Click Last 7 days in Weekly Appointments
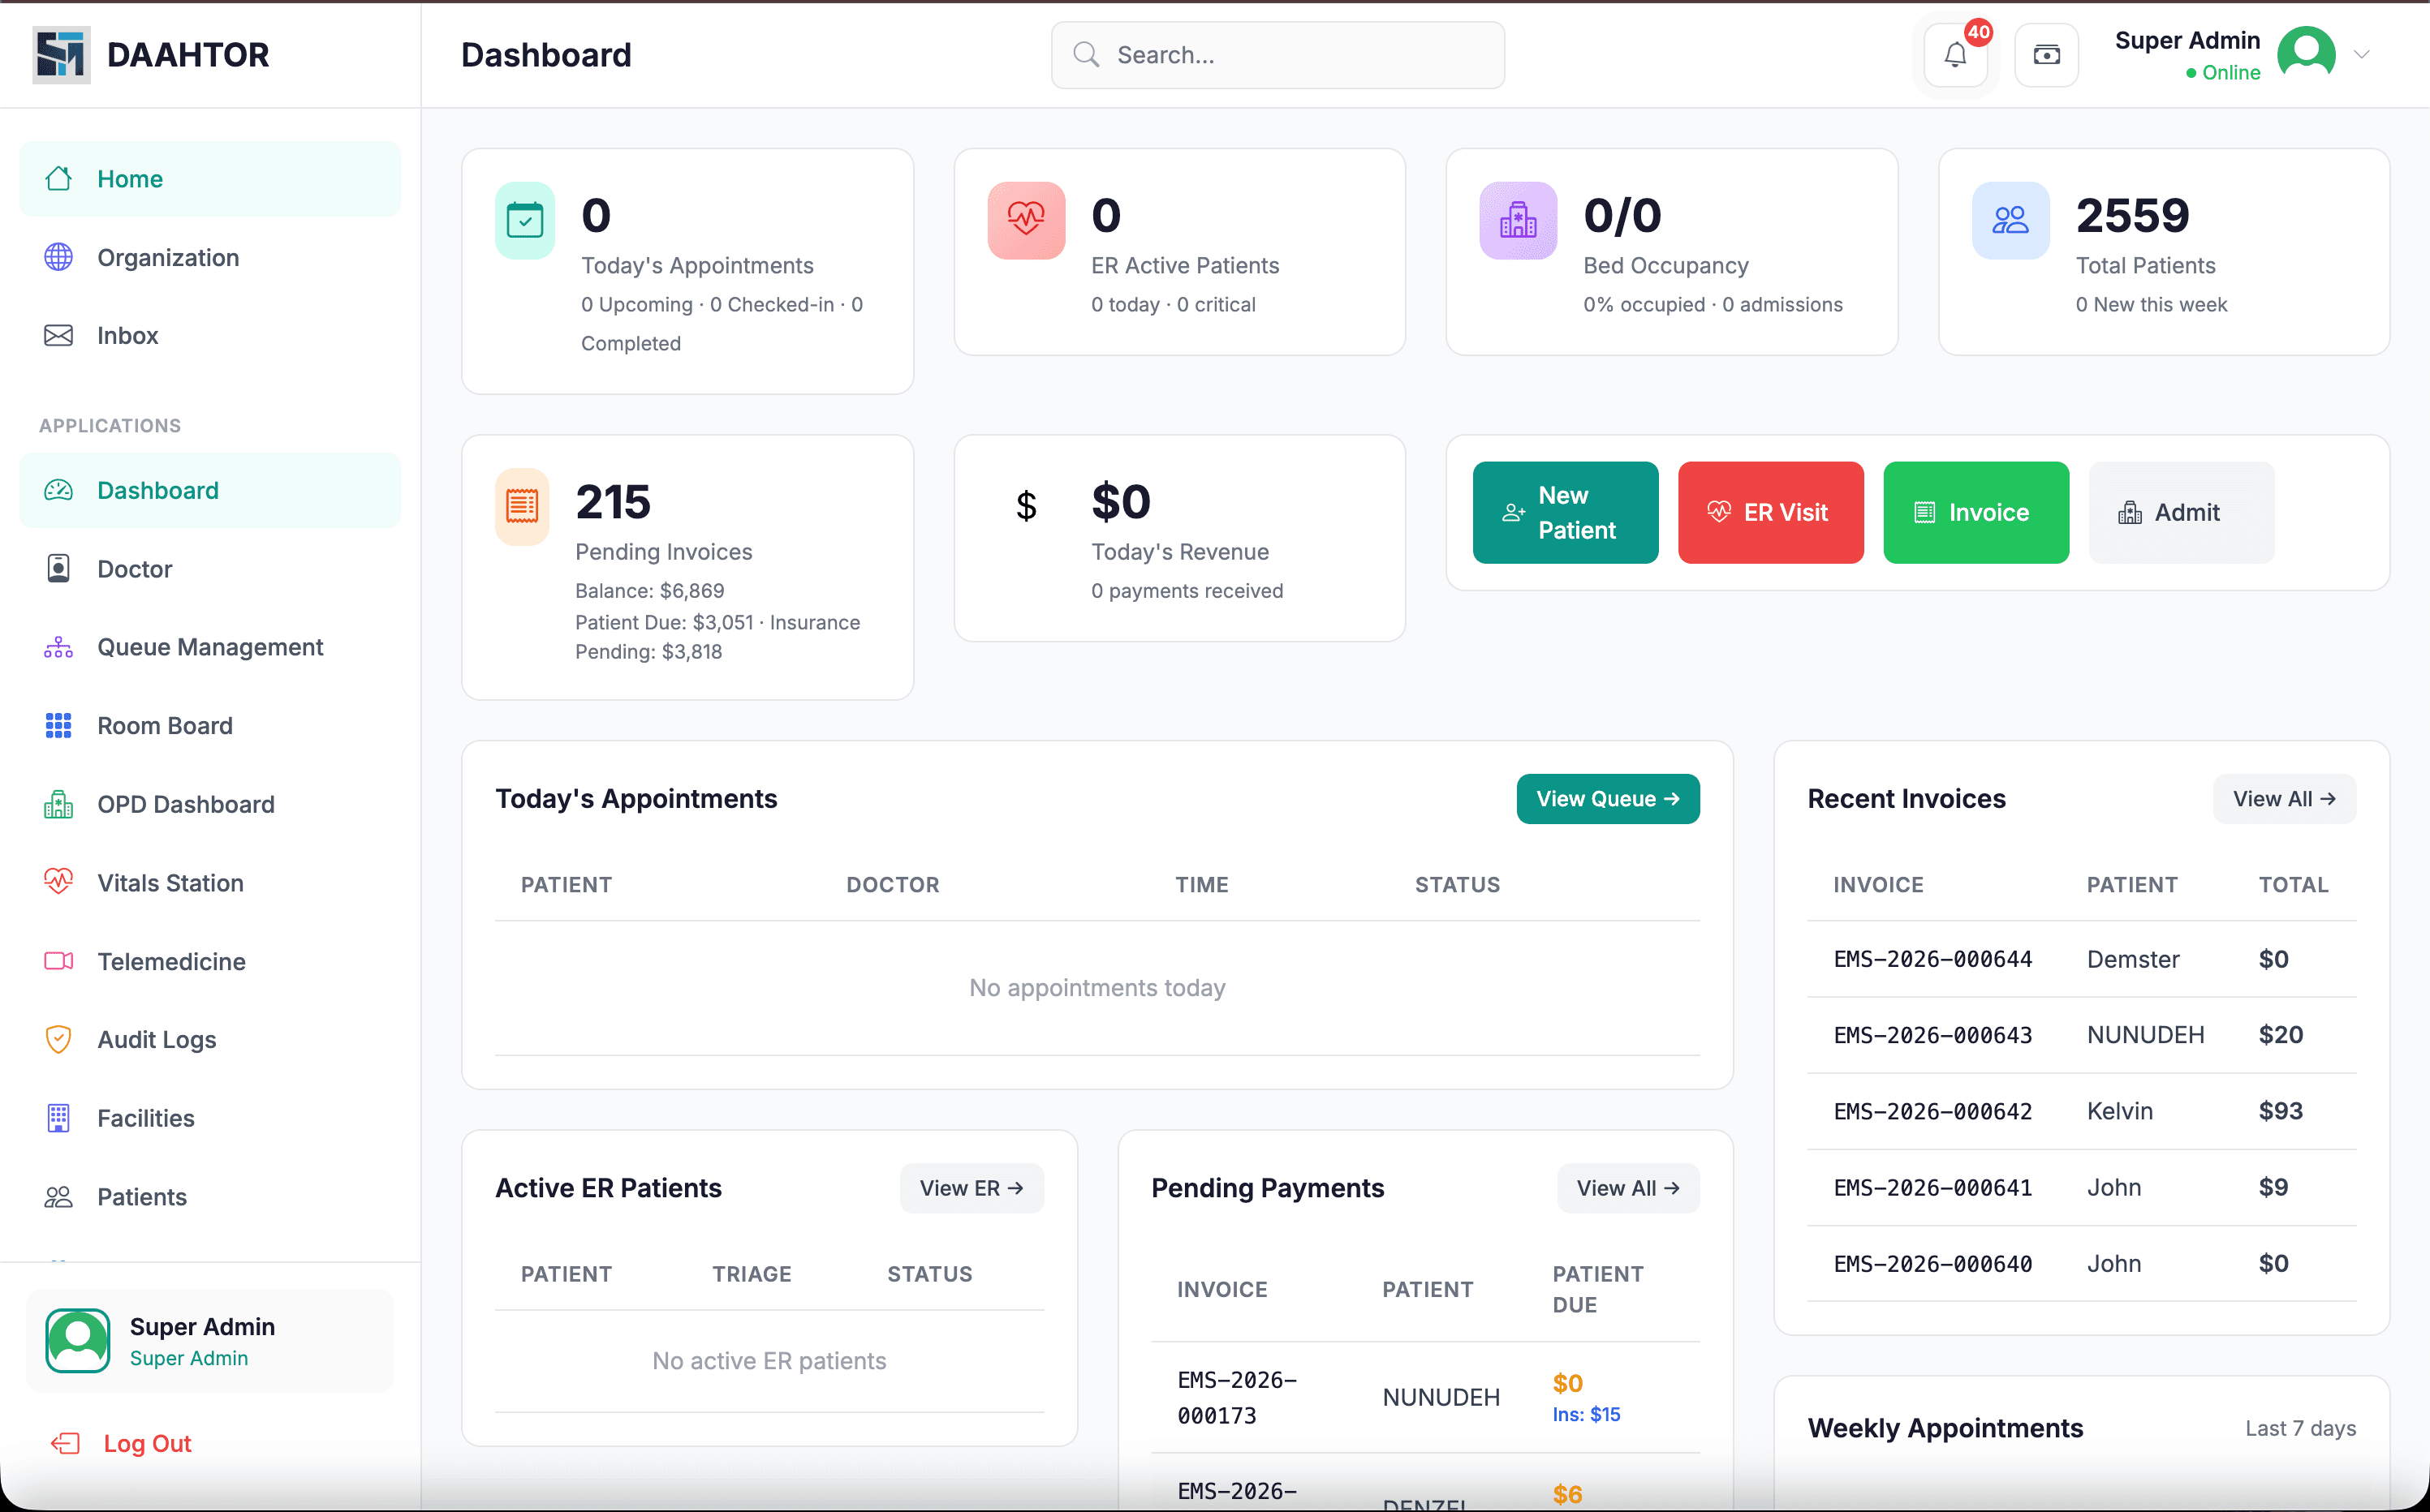 2300,1428
